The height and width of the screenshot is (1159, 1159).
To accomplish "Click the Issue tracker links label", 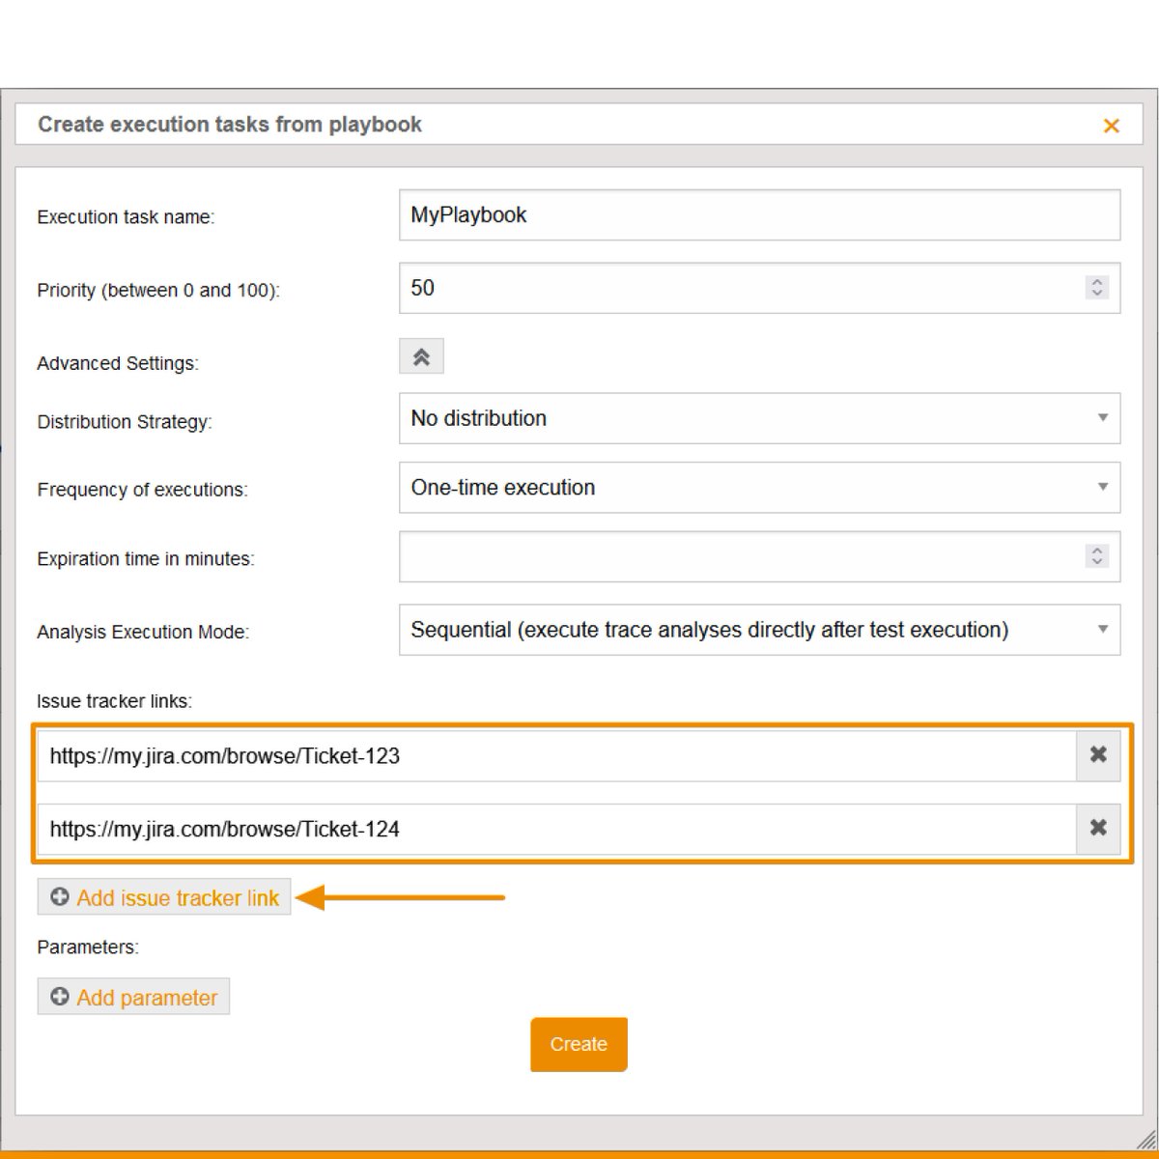I will pyautogui.click(x=114, y=701).
